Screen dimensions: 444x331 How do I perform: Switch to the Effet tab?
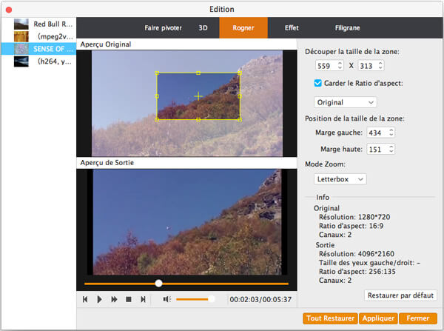(292, 27)
